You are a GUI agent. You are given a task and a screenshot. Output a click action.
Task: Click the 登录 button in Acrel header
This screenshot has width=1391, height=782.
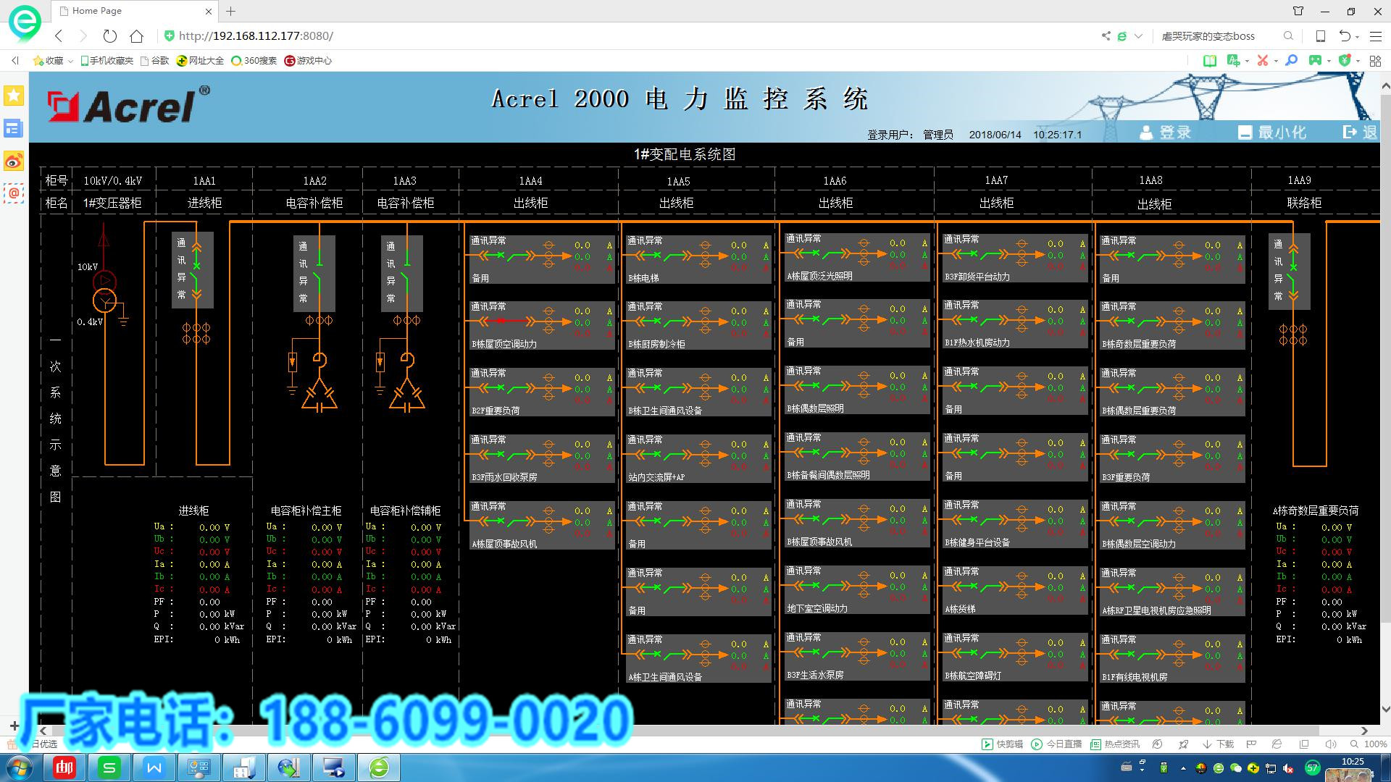click(1166, 133)
